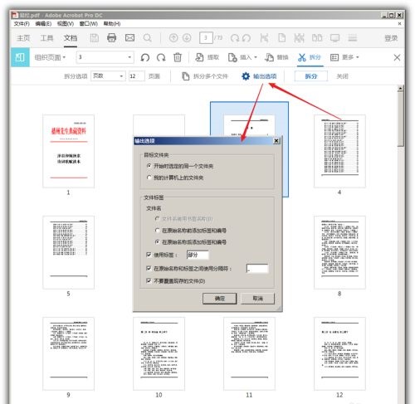Toggle the use separator checkbox

pos(149,268)
